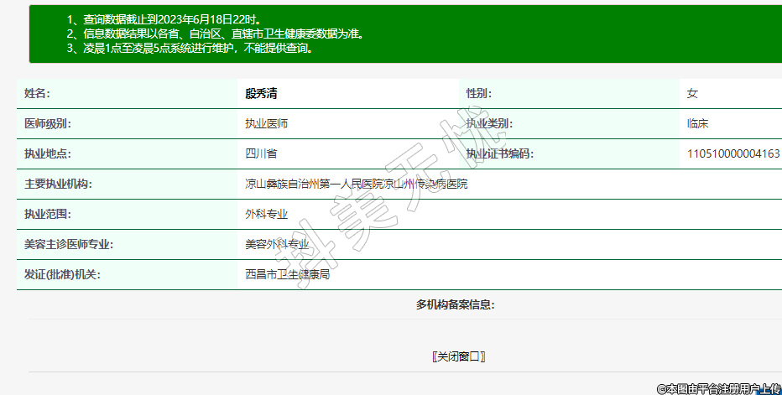Click the gender value 女
The height and width of the screenshot is (395, 782).
692,93
